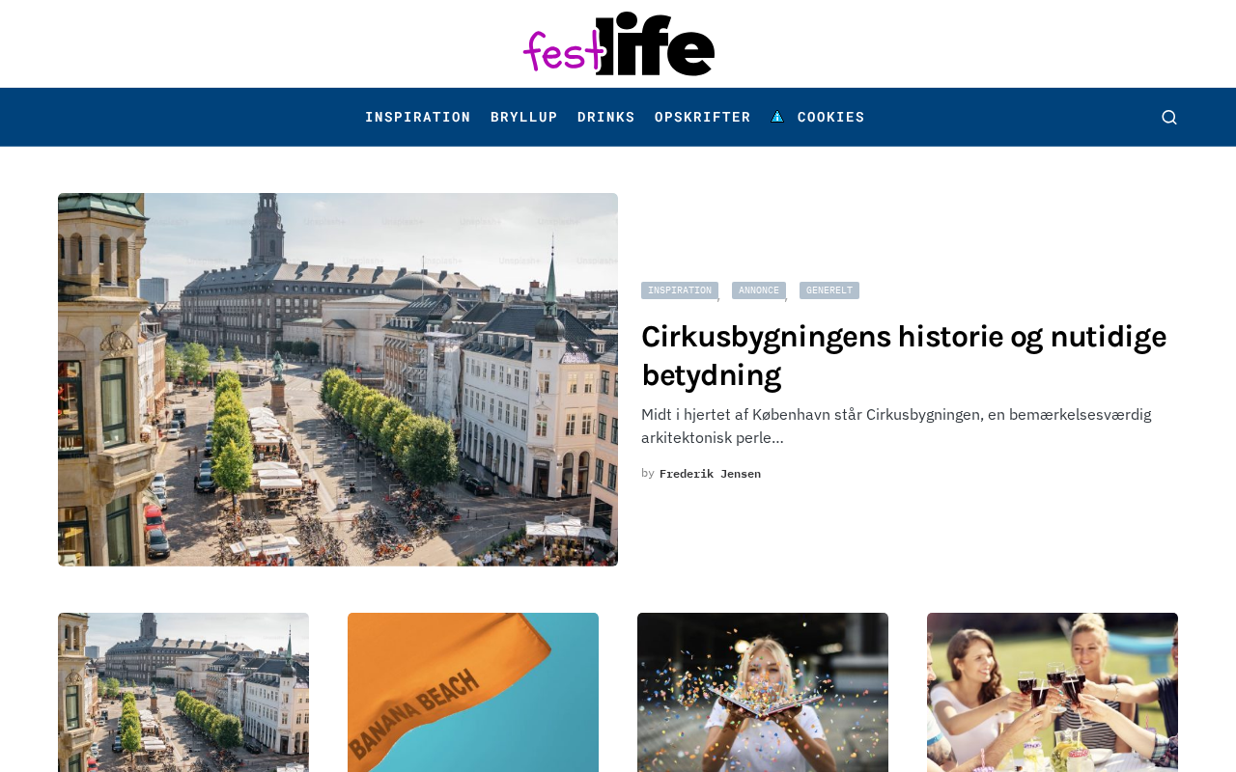Screen dimensions: 1236x772
Task: Click the Festlife logo
Action: pyautogui.click(x=618, y=43)
